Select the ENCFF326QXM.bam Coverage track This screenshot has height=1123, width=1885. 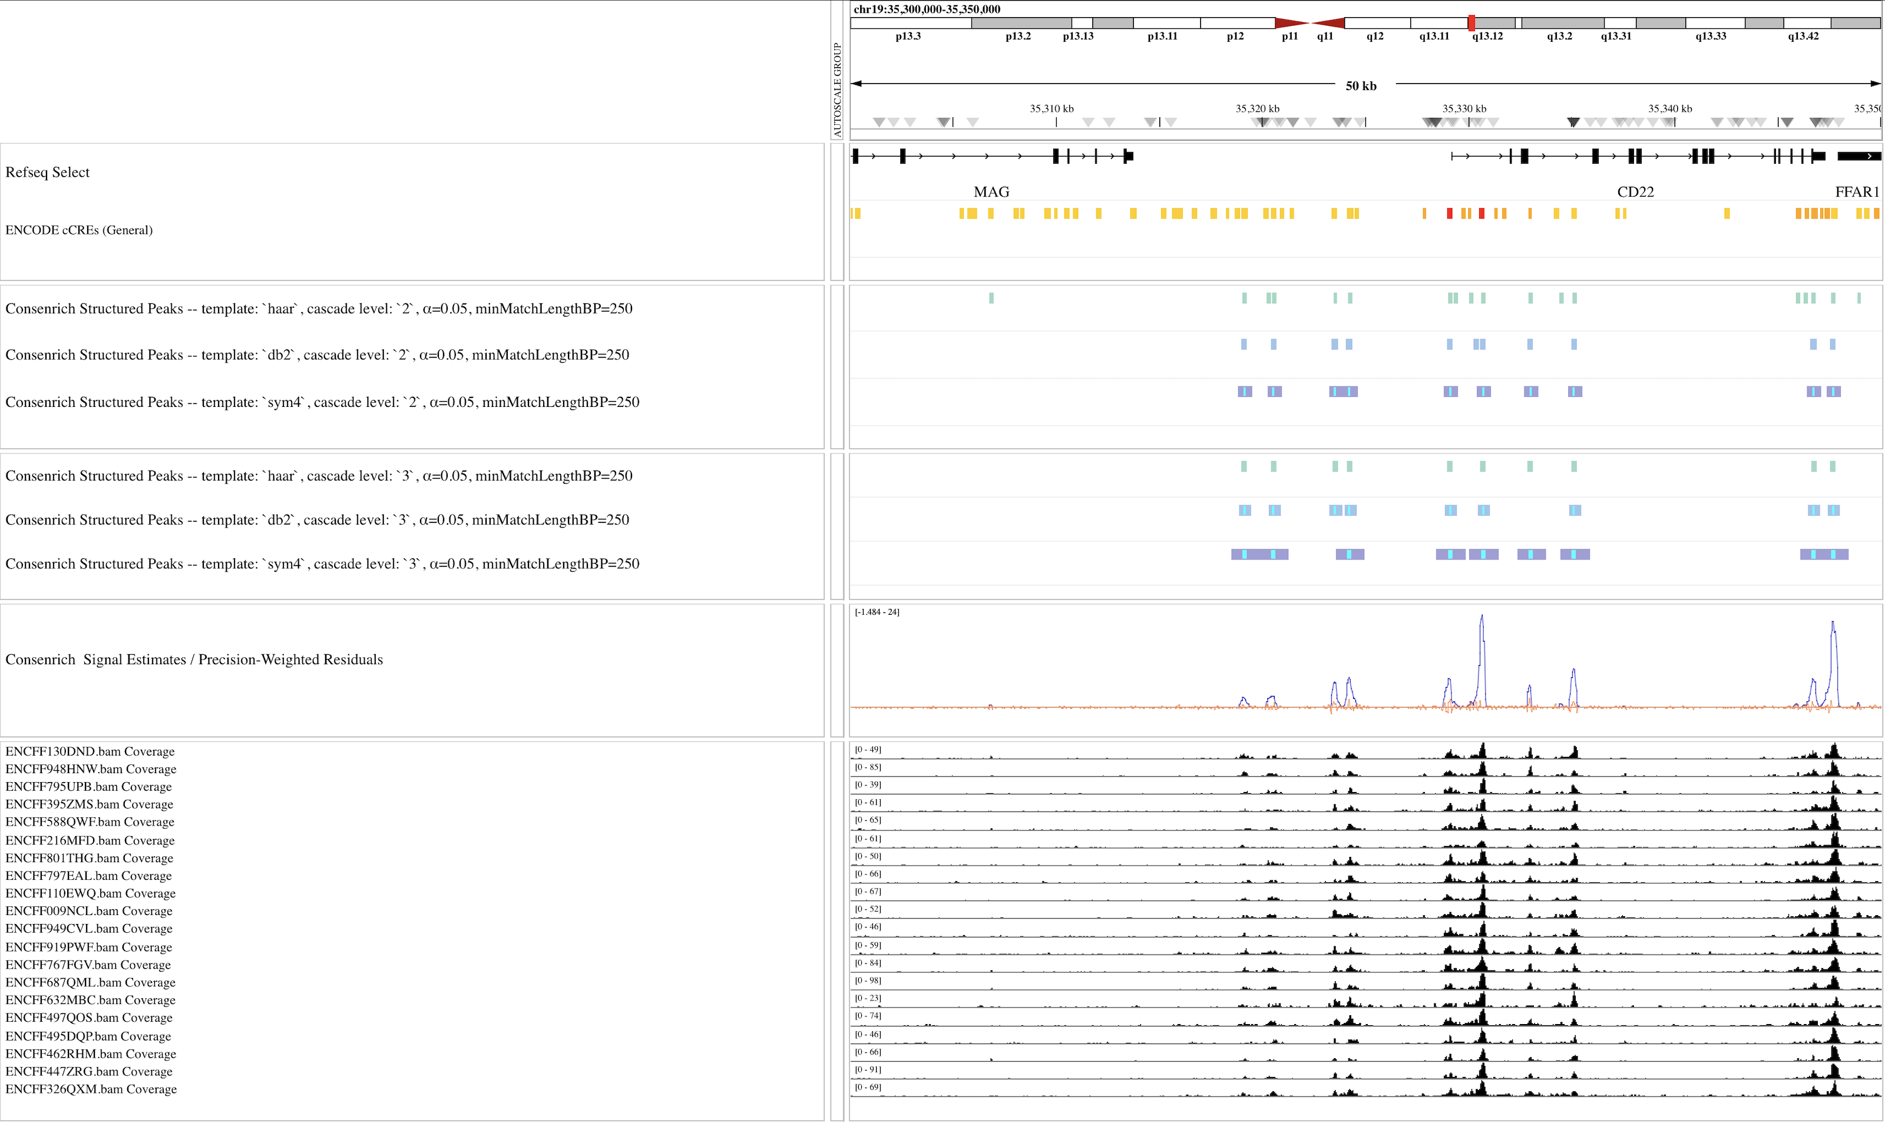(91, 1089)
